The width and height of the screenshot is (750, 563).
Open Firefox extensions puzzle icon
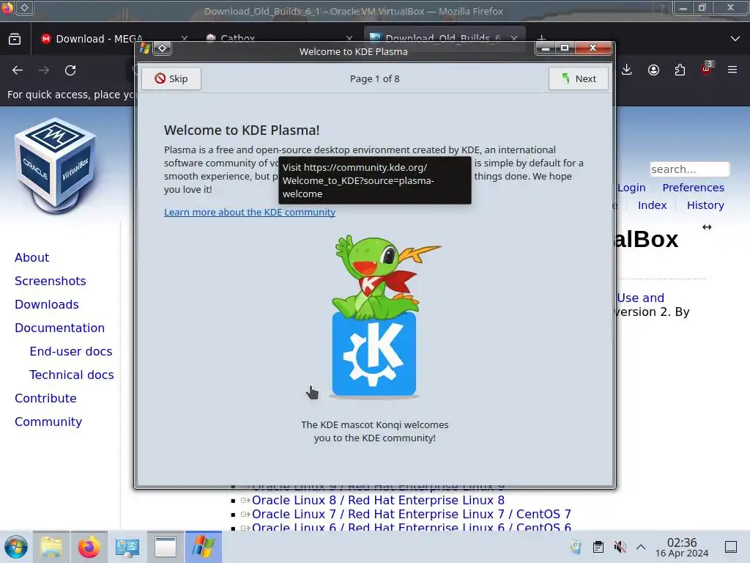point(680,70)
